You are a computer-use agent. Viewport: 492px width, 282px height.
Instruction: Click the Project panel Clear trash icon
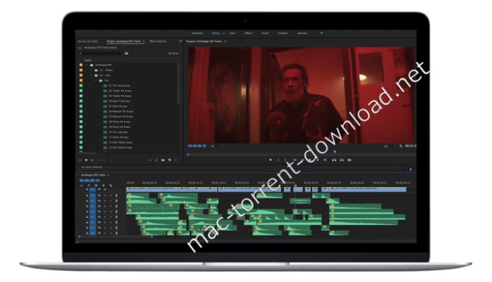[x=176, y=160]
